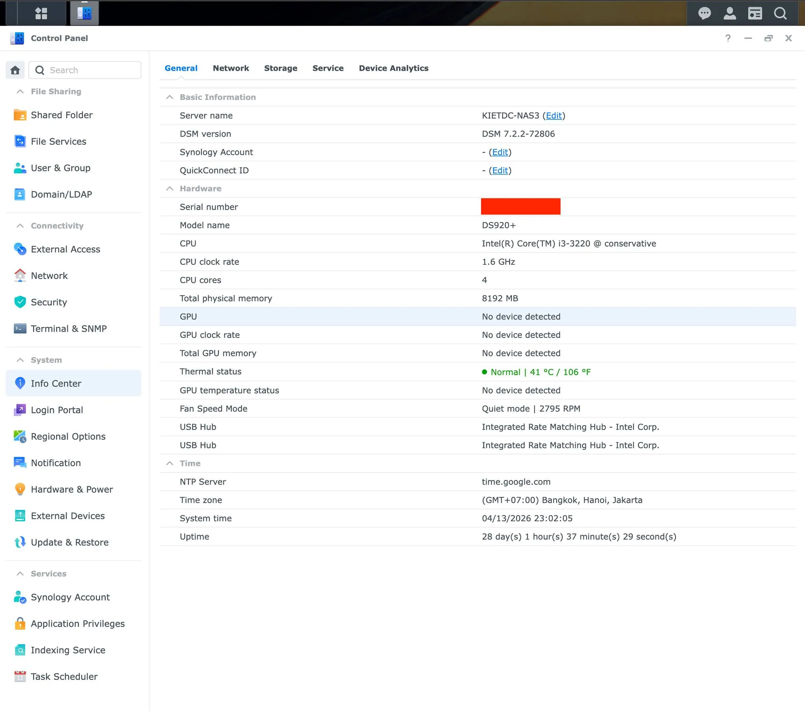
Task: Collapse the Hardware section
Action: pyautogui.click(x=170, y=189)
